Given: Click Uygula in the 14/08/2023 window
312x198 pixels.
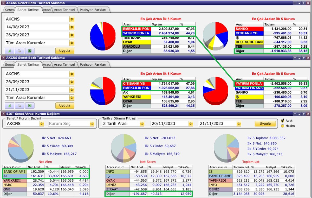Looking at the screenshot, I should point(65,51).
